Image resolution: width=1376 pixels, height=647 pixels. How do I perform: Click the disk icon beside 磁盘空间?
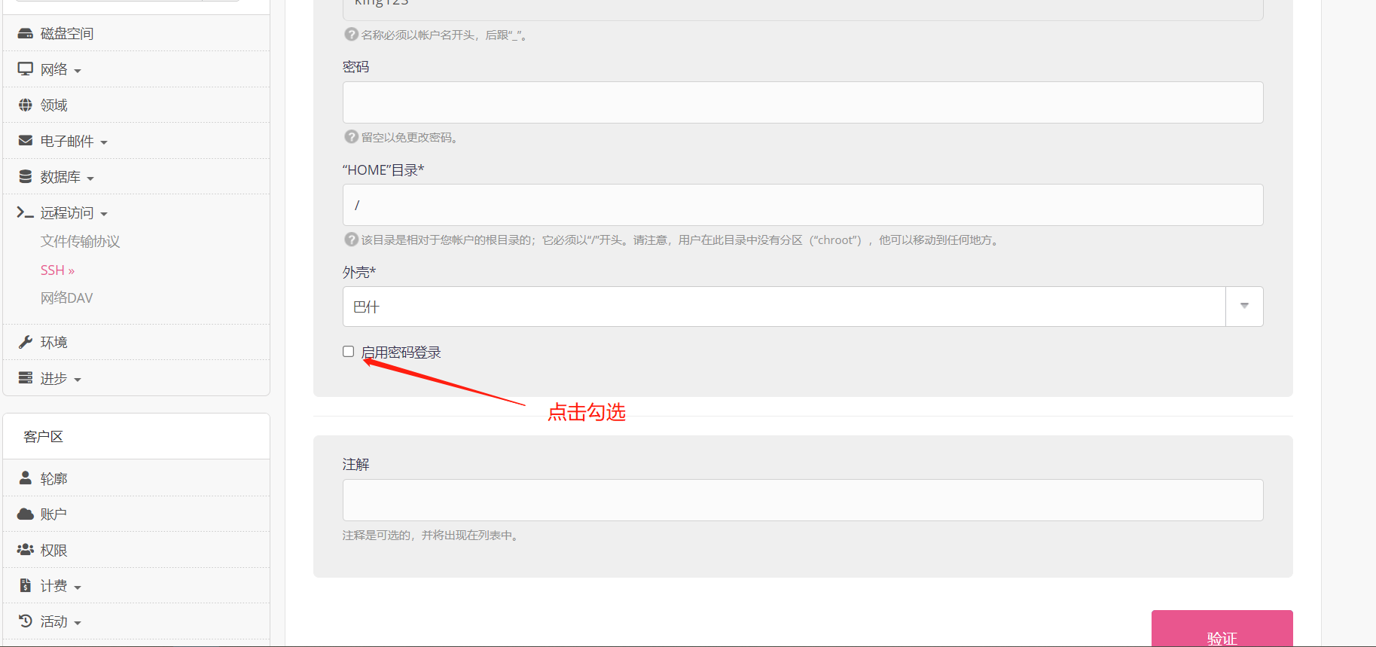tap(26, 33)
